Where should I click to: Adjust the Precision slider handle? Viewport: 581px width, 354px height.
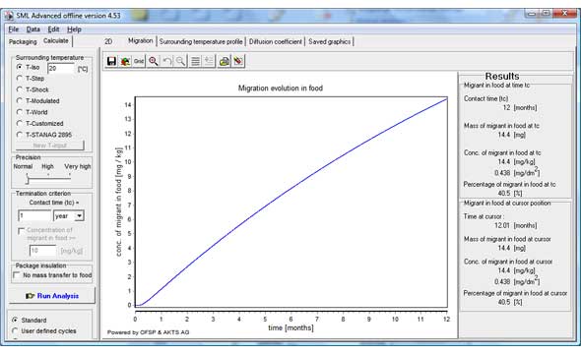[x=27, y=180]
